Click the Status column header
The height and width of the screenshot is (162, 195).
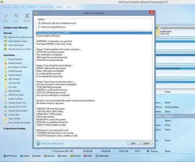point(179,92)
